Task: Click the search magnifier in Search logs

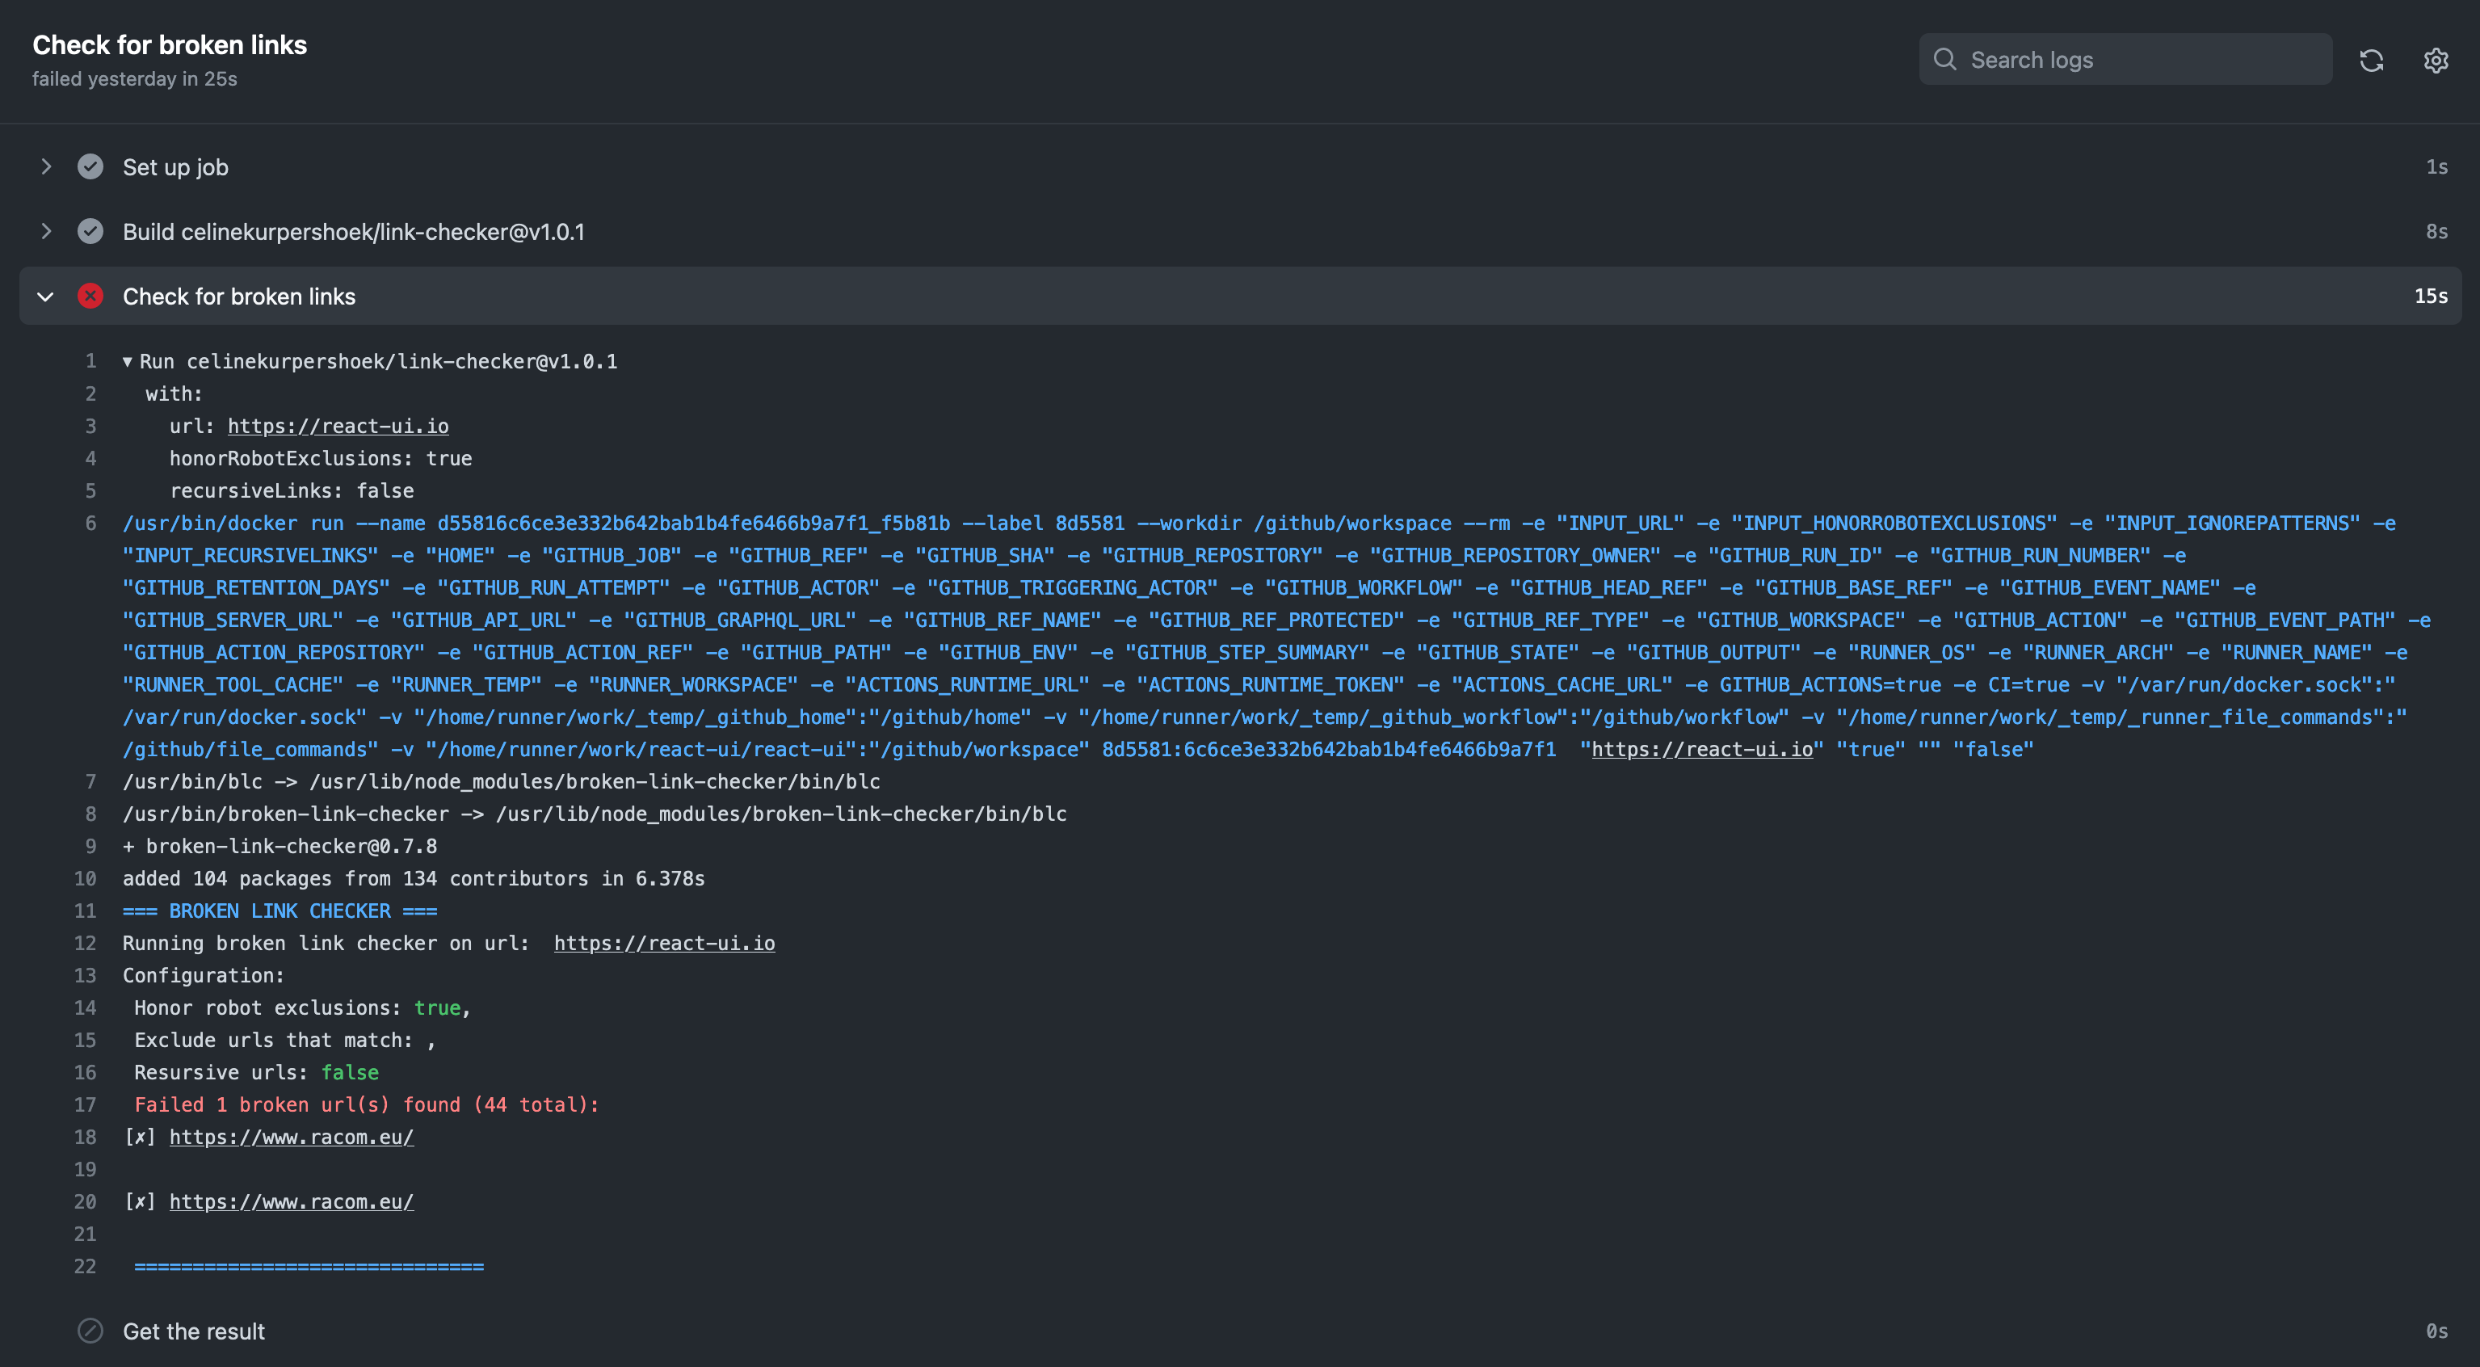Action: (1946, 59)
